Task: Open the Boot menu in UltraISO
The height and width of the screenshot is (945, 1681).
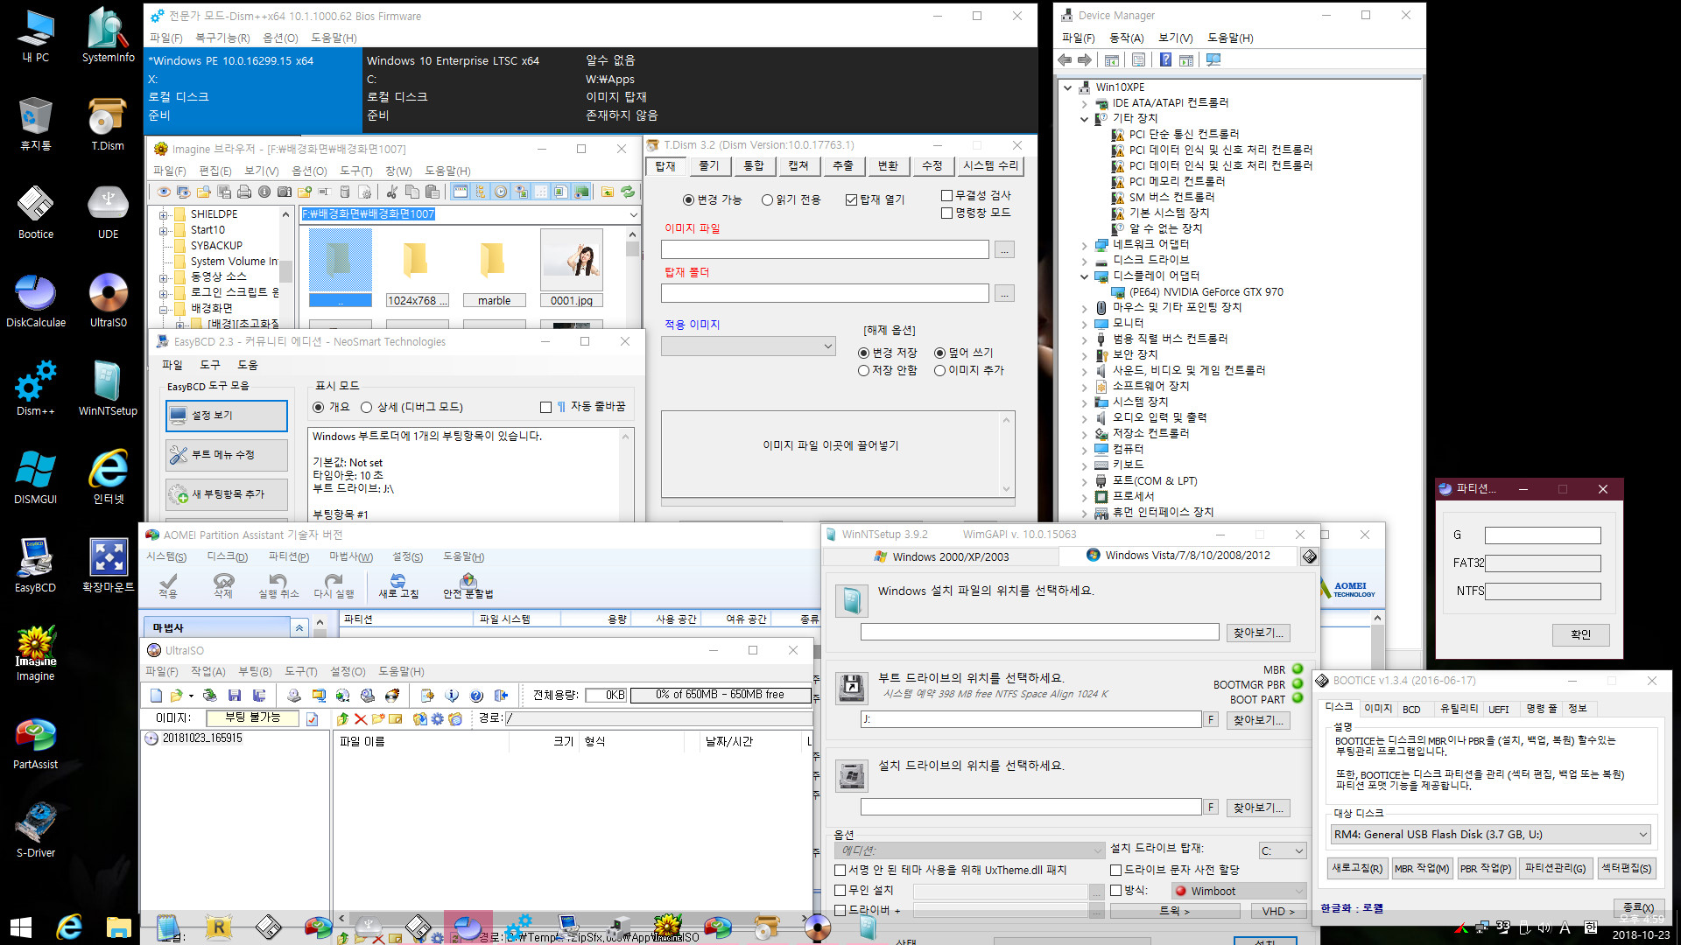Action: pyautogui.click(x=255, y=671)
